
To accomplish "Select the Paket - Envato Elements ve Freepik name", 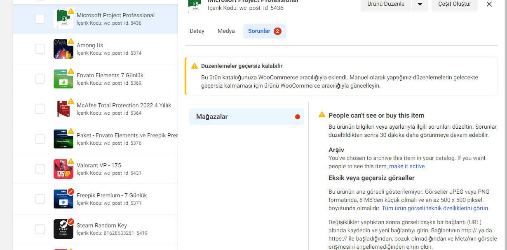I will pyautogui.click(x=127, y=135).
